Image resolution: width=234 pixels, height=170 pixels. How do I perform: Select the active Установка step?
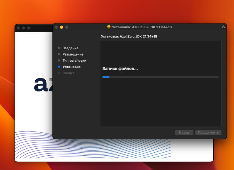(72, 67)
